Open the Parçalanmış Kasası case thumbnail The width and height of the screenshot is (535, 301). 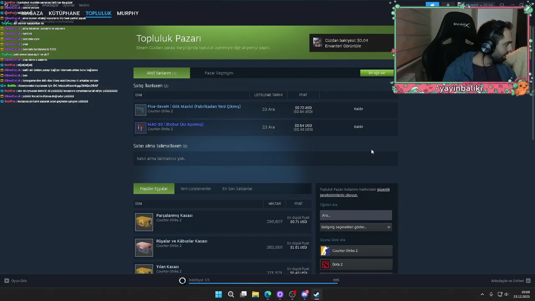click(144, 222)
